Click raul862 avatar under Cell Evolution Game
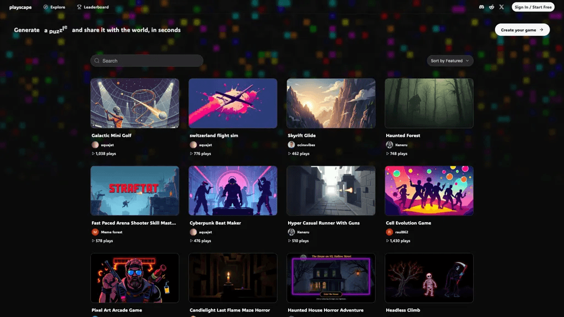Viewport: 564px width, 317px height. [389, 232]
